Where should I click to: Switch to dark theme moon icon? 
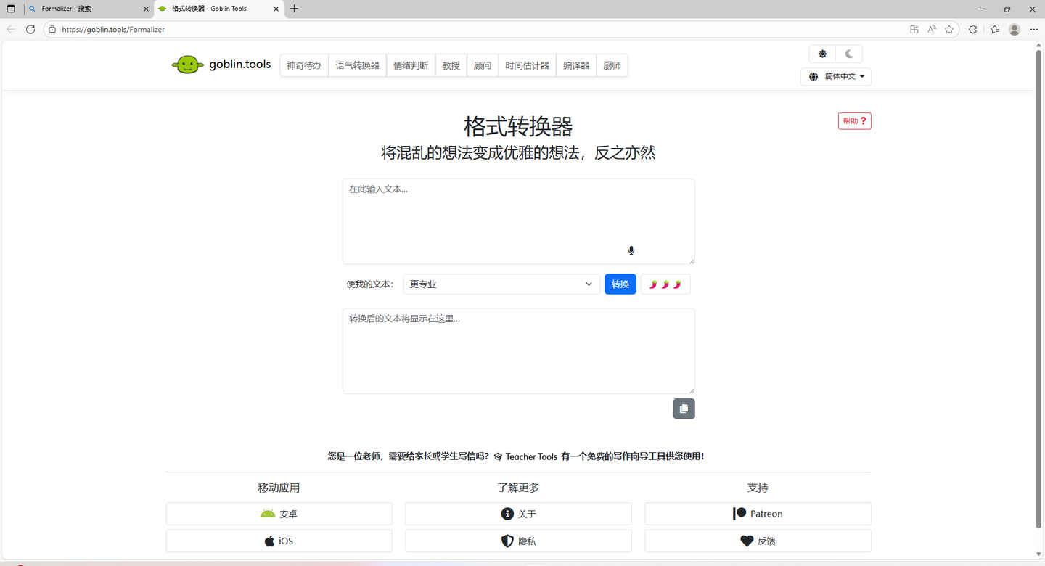coord(848,54)
